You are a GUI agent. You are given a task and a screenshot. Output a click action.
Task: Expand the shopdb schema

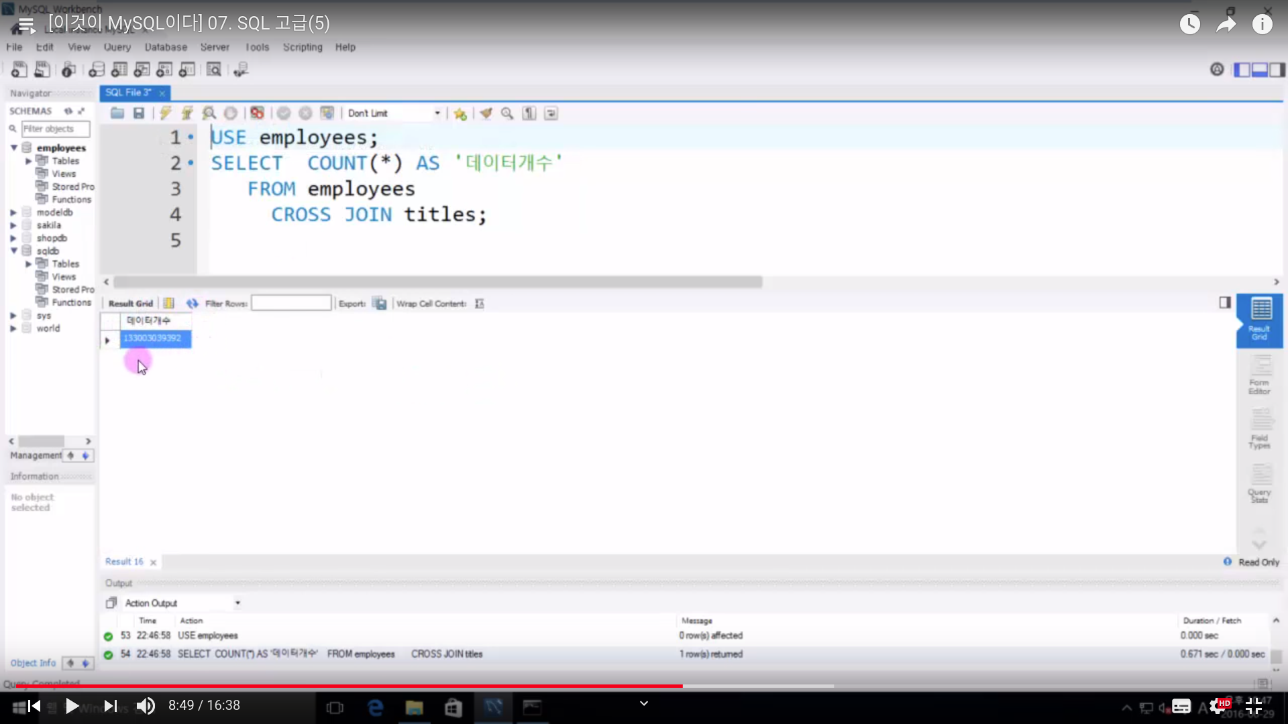[13, 238]
